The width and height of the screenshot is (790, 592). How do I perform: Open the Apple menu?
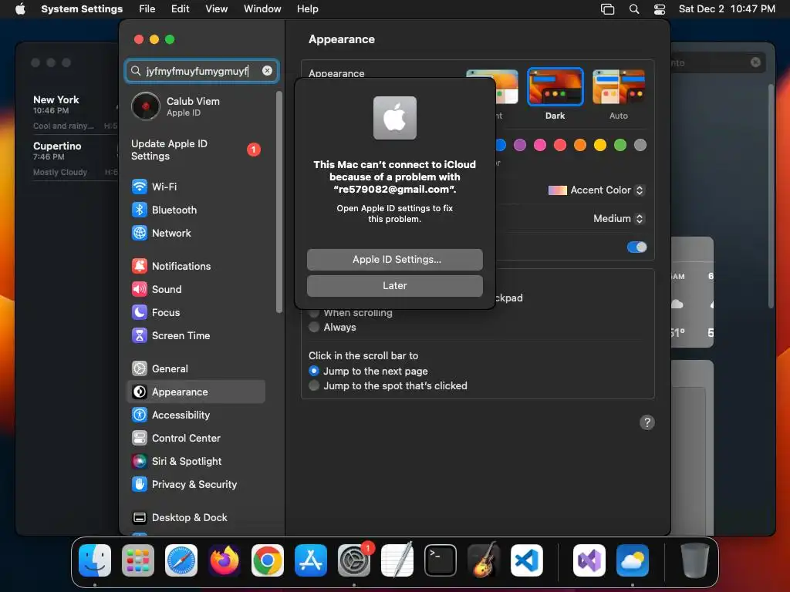pyautogui.click(x=20, y=9)
